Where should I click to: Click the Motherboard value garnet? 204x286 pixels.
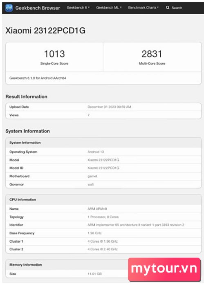tap(92, 176)
